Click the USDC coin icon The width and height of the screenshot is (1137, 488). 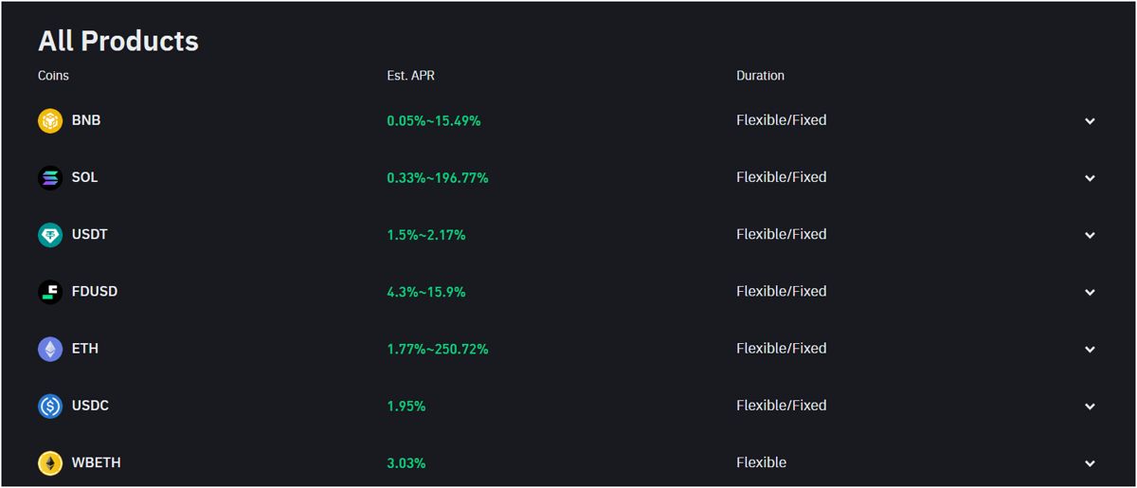(50, 406)
